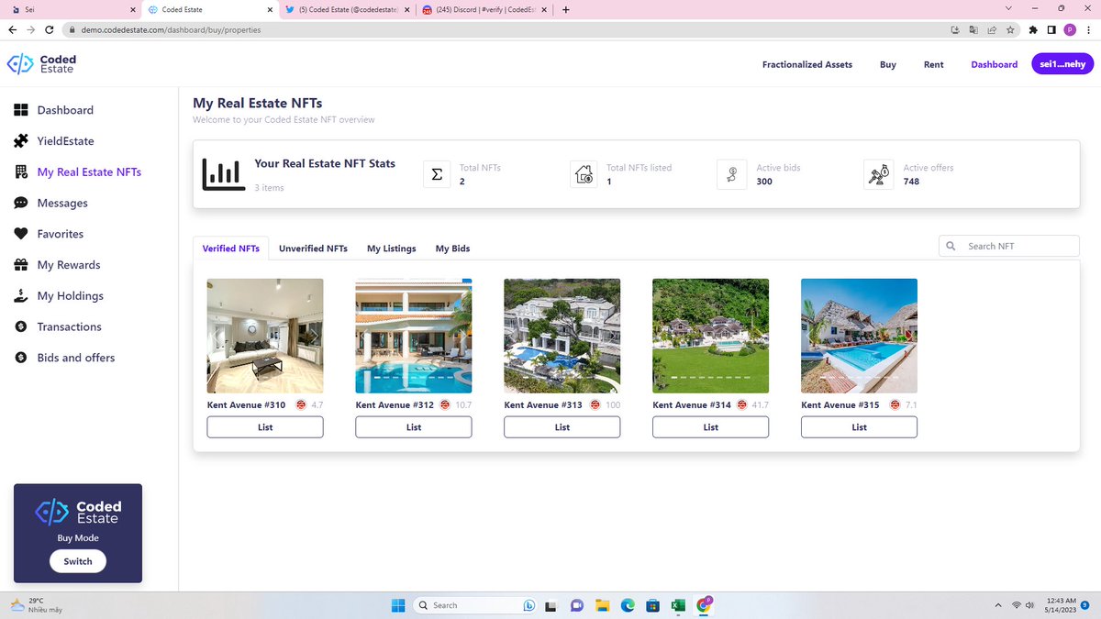The width and height of the screenshot is (1101, 619).
Task: Switch to the Discord browser tab
Action: pyautogui.click(x=486, y=10)
